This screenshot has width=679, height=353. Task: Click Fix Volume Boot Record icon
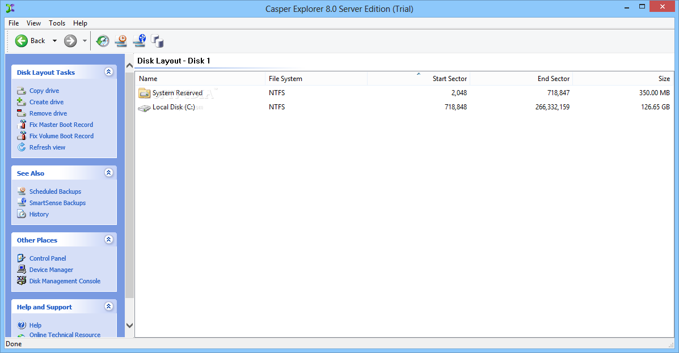[22, 136]
